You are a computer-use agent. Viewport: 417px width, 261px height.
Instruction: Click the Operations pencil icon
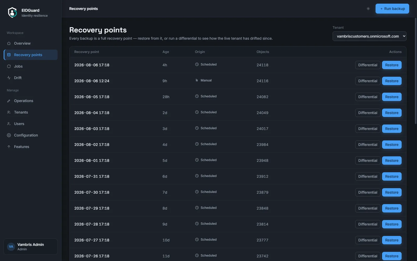click(9, 101)
